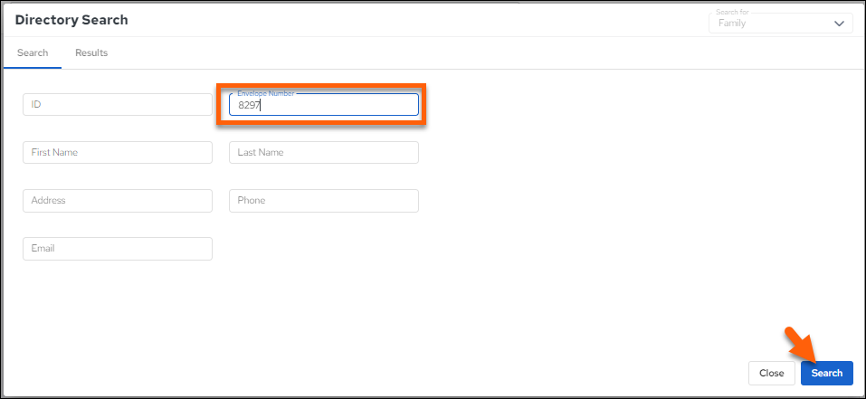866x399 pixels.
Task: Click into the Envelope Number field
Action: 324,104
